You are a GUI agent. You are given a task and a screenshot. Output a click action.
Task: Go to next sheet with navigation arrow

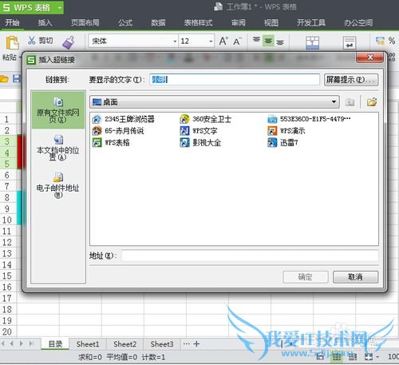click(x=22, y=343)
